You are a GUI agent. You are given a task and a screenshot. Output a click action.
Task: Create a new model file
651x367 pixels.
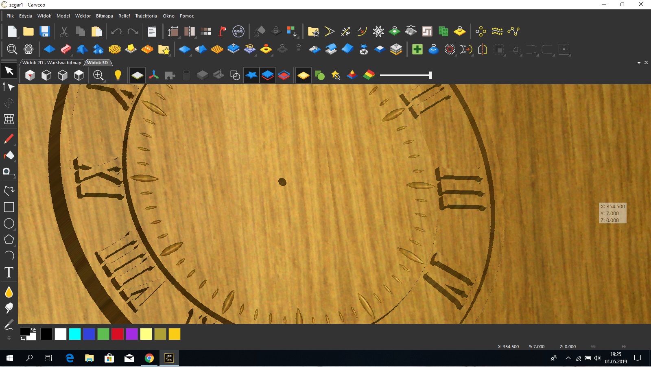[x=12, y=31]
